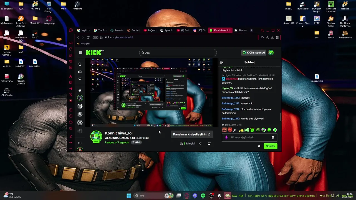Open the browse icon under the Kick home icon

click(x=80, y=72)
